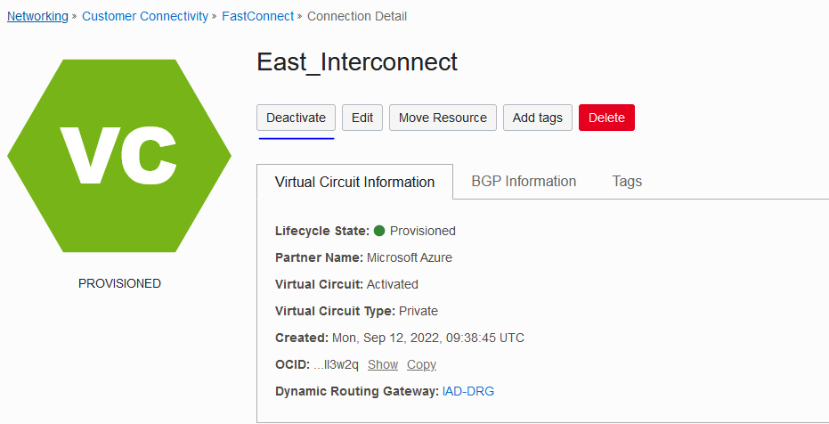Open the Tags tab

(627, 181)
